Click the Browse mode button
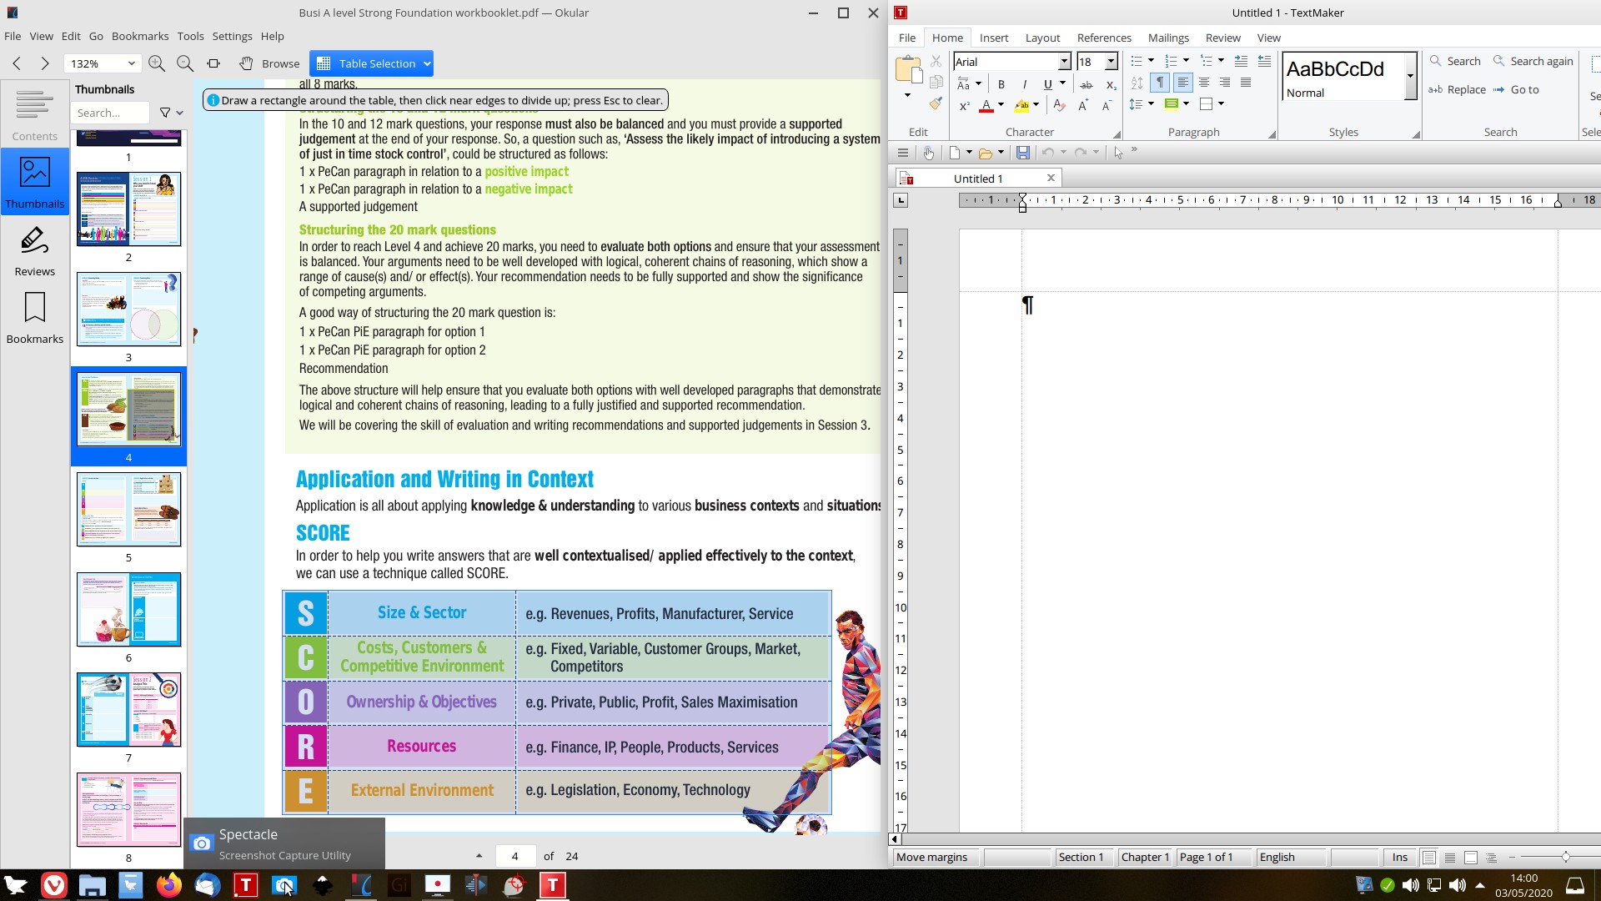Screen dimensions: 1601x901 click(269, 63)
